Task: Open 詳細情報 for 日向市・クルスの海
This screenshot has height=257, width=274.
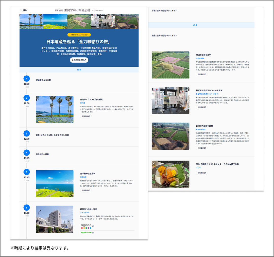Action: (86, 116)
